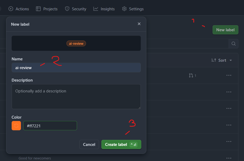Viewport: 244px width, 161px height.
Task: Click the #ff7221 color hex field
Action: [50, 126]
